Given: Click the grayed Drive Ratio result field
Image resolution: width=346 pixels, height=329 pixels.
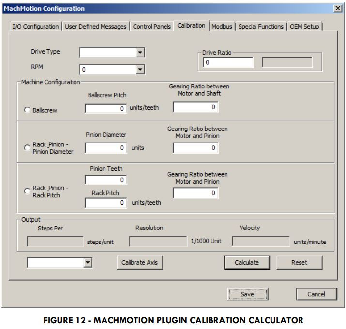Looking at the screenshot, I should coord(287,62).
